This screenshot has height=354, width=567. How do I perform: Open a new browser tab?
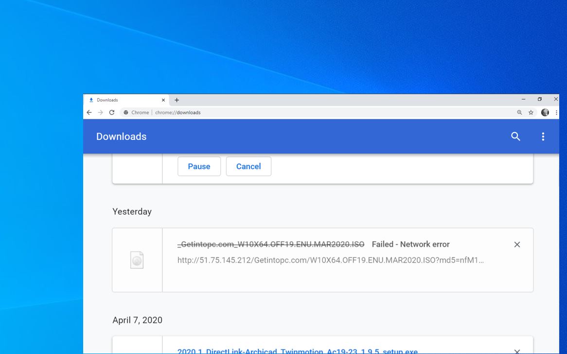[x=176, y=100]
